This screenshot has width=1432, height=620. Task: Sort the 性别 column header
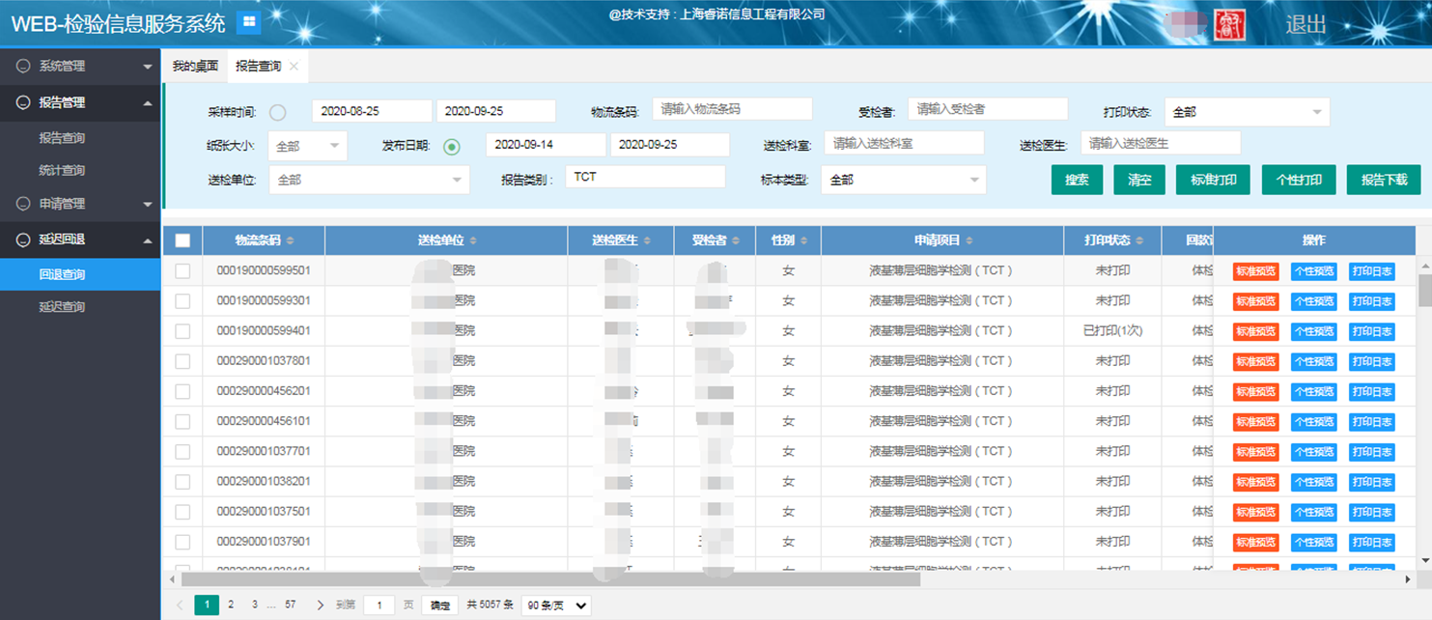click(802, 240)
